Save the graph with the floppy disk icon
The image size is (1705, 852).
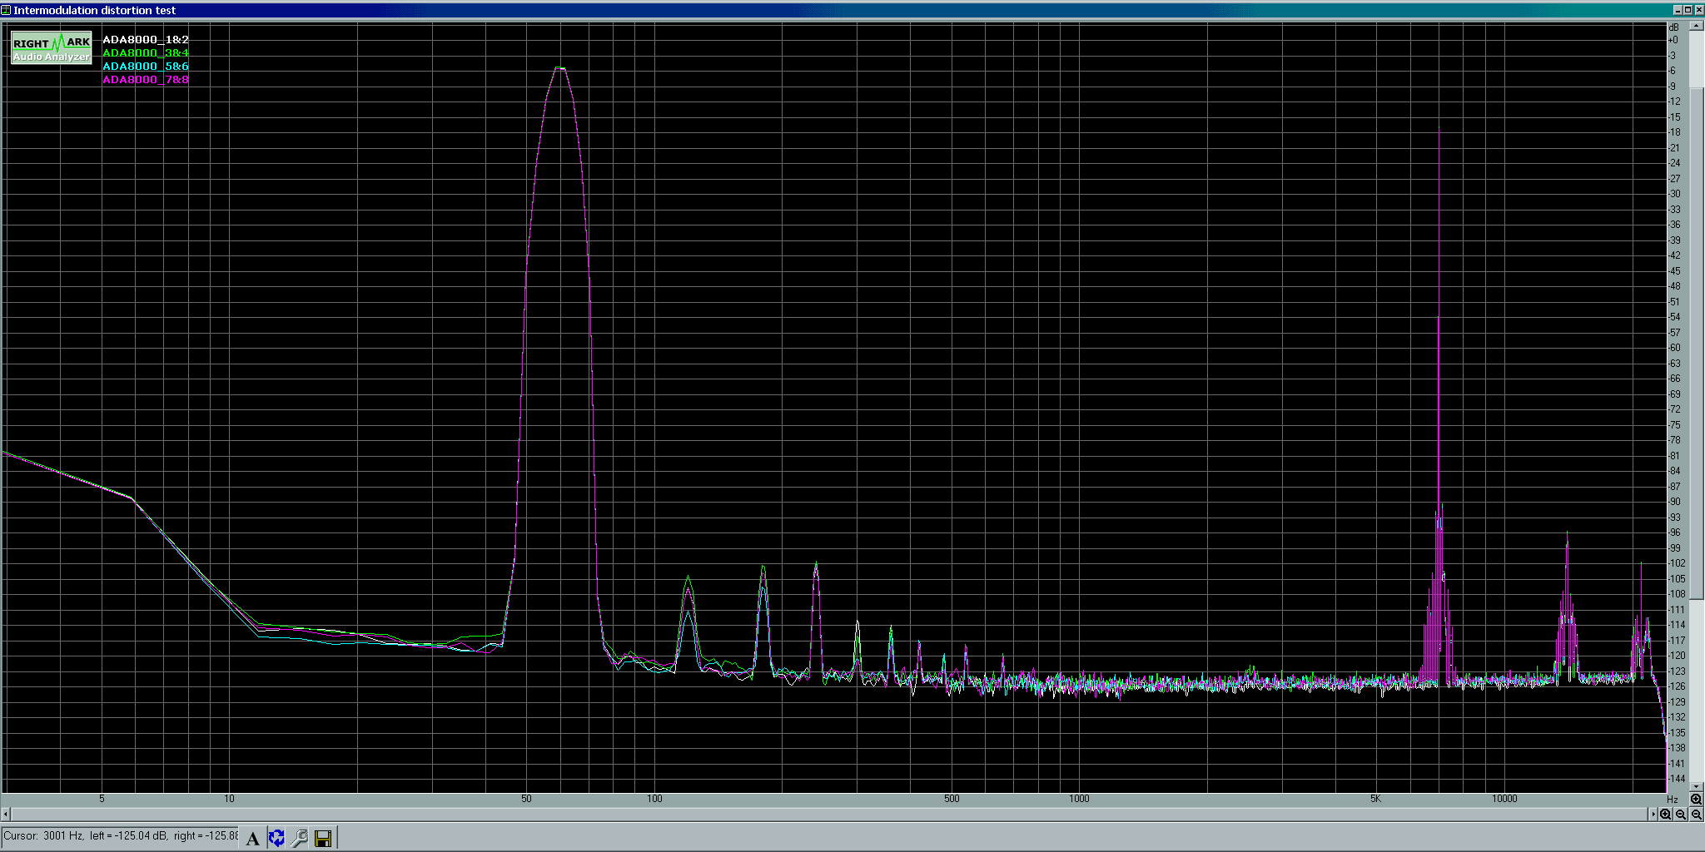[x=324, y=838]
